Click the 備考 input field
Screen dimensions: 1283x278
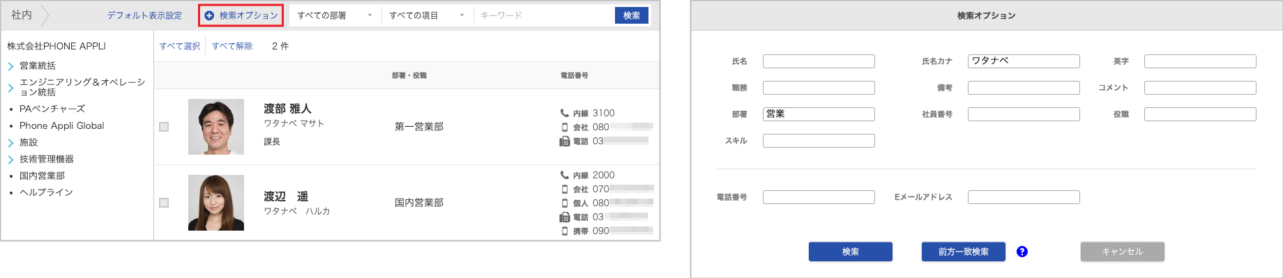[x=1024, y=88]
